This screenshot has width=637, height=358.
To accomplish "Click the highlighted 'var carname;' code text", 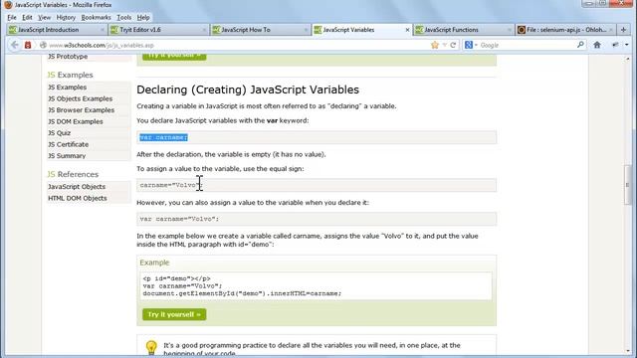I will 163,137.
